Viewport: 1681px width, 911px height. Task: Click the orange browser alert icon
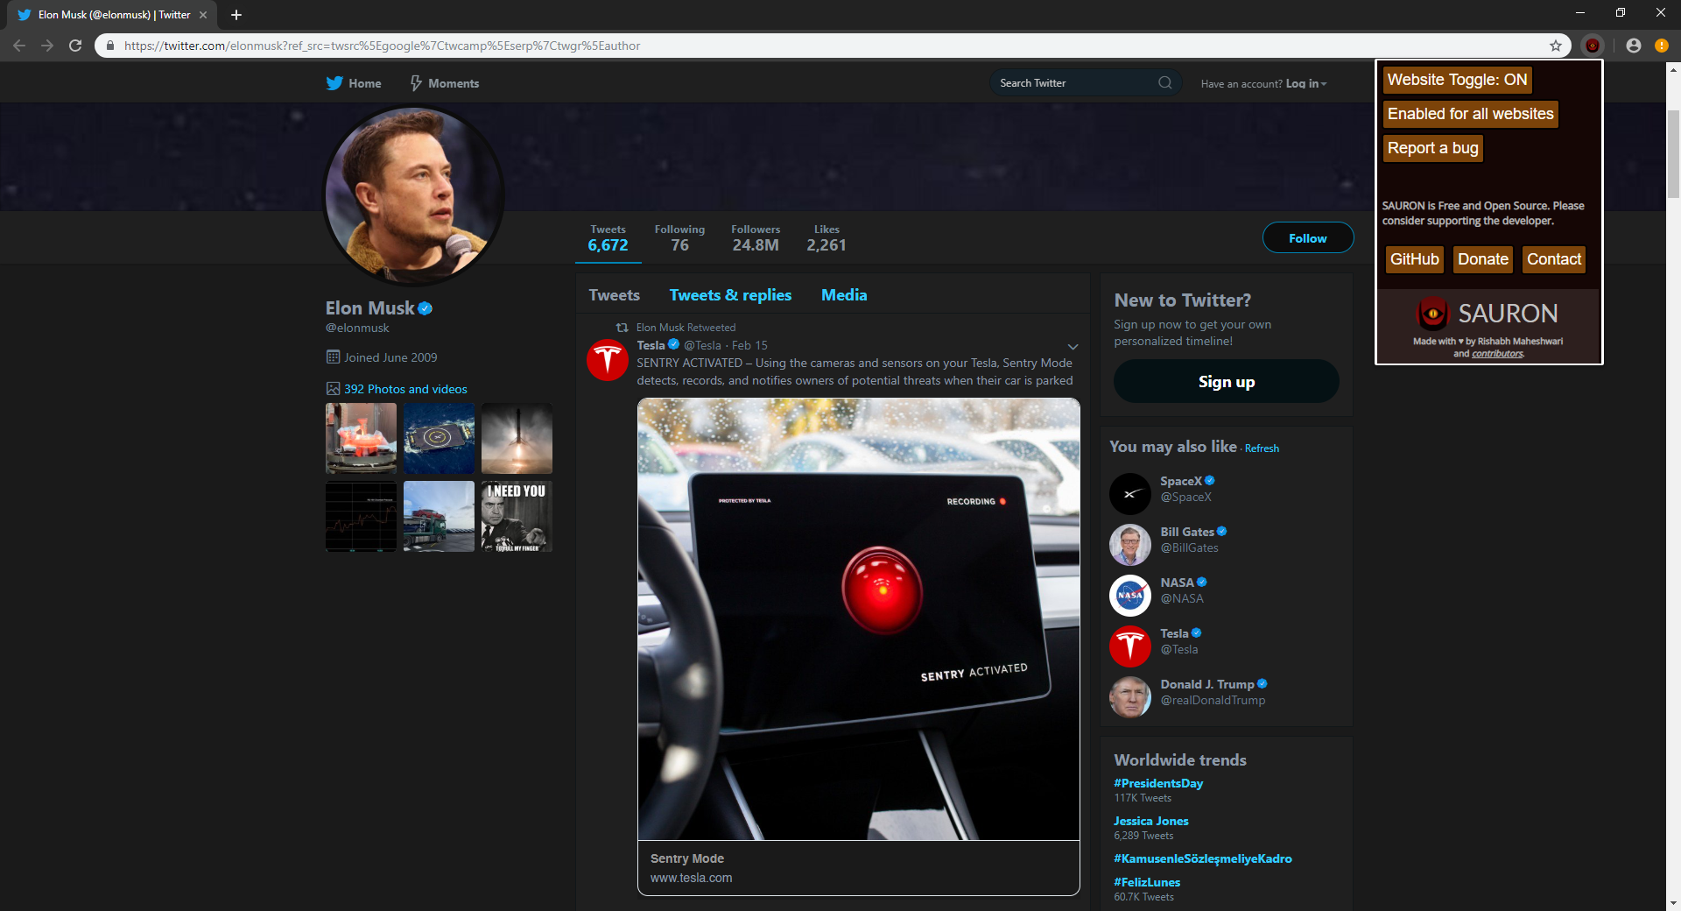1661,46
